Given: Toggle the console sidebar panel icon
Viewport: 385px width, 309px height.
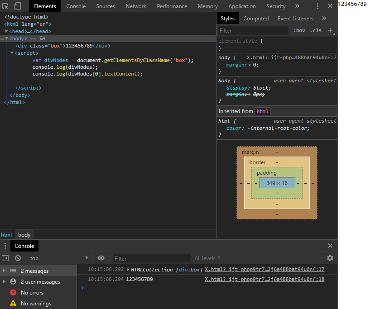Looking at the screenshot, I should [x=5, y=258].
